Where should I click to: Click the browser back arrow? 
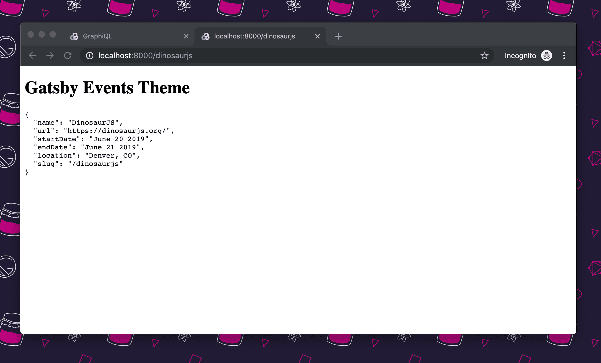[x=32, y=55]
